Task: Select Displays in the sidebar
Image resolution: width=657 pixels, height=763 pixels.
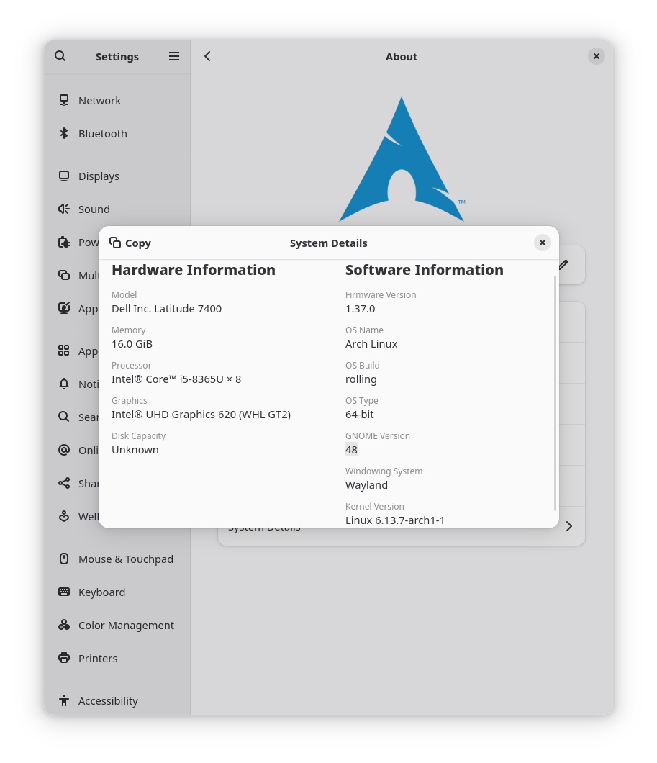Action: (x=117, y=176)
